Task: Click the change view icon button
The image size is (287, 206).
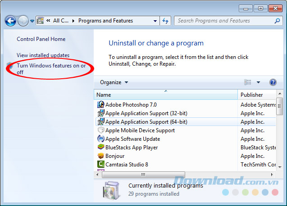Action: (247, 82)
